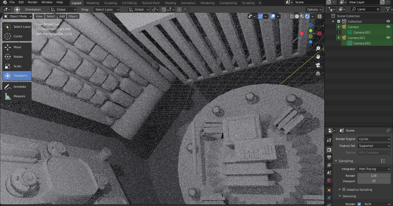The image size is (393, 206).
Task: Select the Select Lasso tool
Action: pyautogui.click(x=17, y=27)
